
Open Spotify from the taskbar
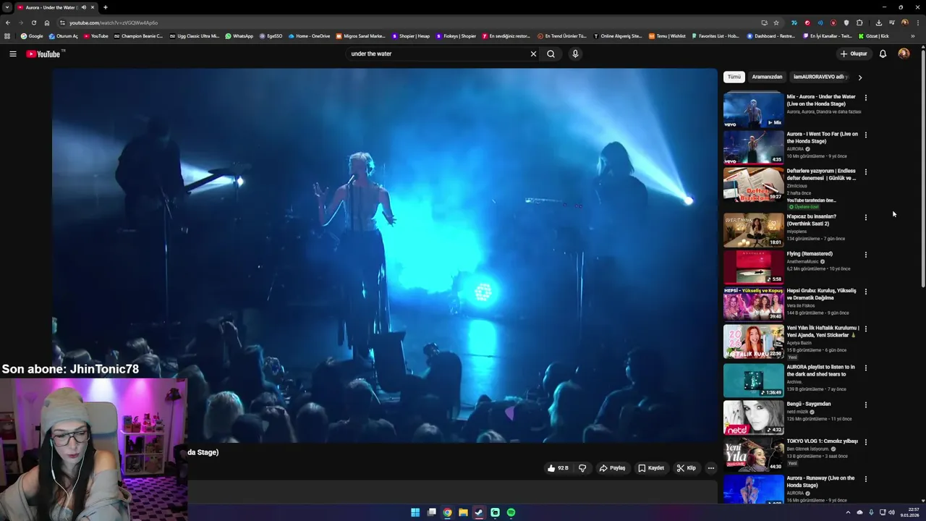(x=511, y=512)
